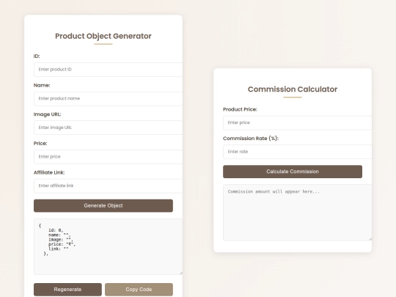Viewport: 396px width, 297px height.
Task: Click the Price field in Product Object Generator
Action: pos(108,157)
